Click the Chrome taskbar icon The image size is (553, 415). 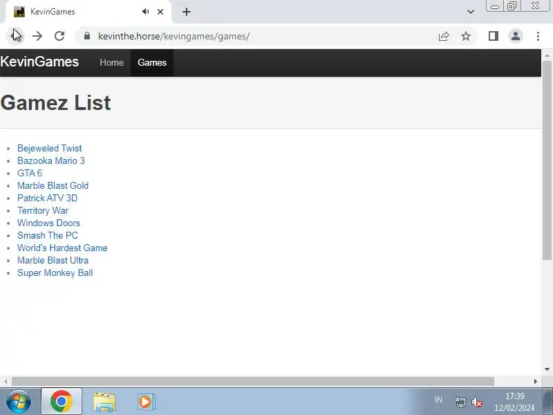[x=62, y=402]
